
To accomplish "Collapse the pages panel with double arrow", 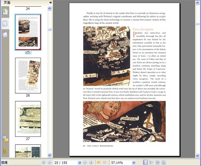I will click(51, 2).
